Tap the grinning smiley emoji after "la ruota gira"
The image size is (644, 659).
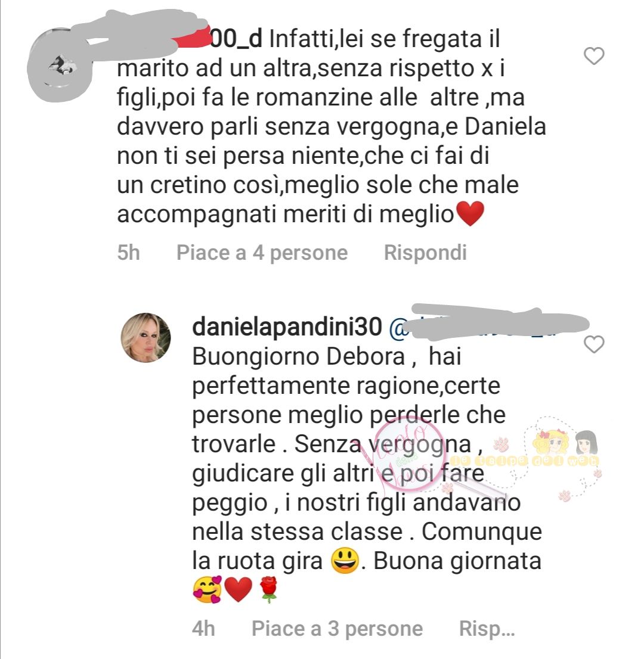[x=345, y=561]
